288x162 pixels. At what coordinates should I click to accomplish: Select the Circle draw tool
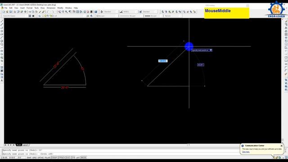(2, 41)
